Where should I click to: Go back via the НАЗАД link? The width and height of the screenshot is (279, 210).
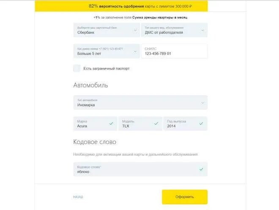click(x=78, y=197)
